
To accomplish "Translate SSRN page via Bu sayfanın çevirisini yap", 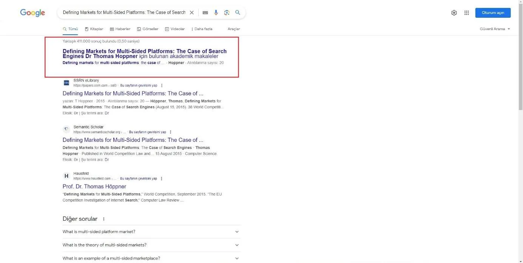I will 139,86.
